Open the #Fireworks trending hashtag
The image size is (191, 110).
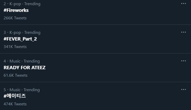tap(16, 10)
